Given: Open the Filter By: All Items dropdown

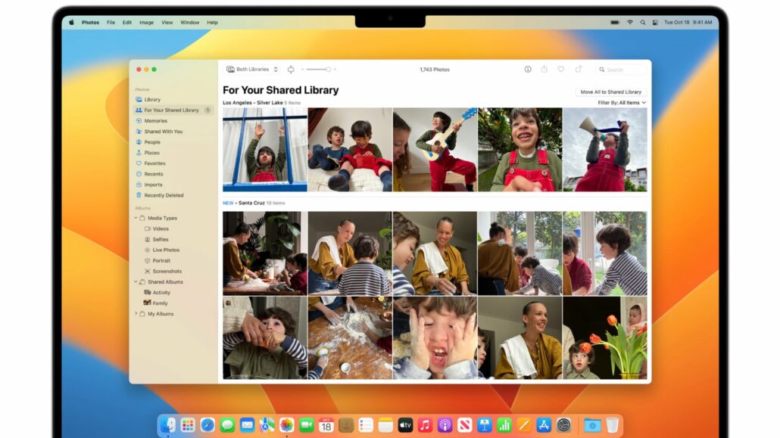Looking at the screenshot, I should coord(622,103).
